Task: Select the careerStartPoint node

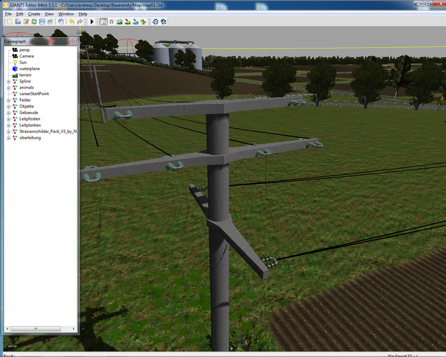Action: [x=34, y=93]
